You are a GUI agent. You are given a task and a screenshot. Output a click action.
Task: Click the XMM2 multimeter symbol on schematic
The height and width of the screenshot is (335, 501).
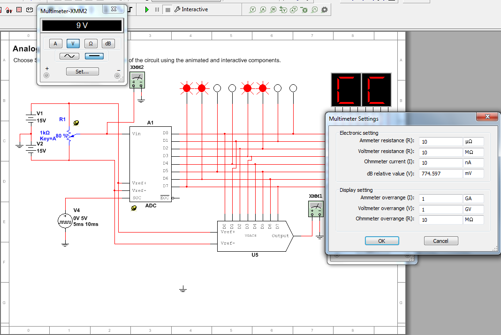[x=137, y=80]
